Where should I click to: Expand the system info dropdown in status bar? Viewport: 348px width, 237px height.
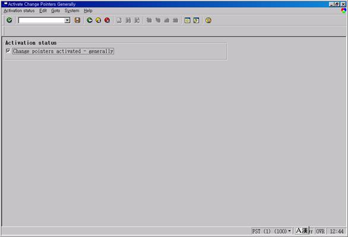(289, 231)
